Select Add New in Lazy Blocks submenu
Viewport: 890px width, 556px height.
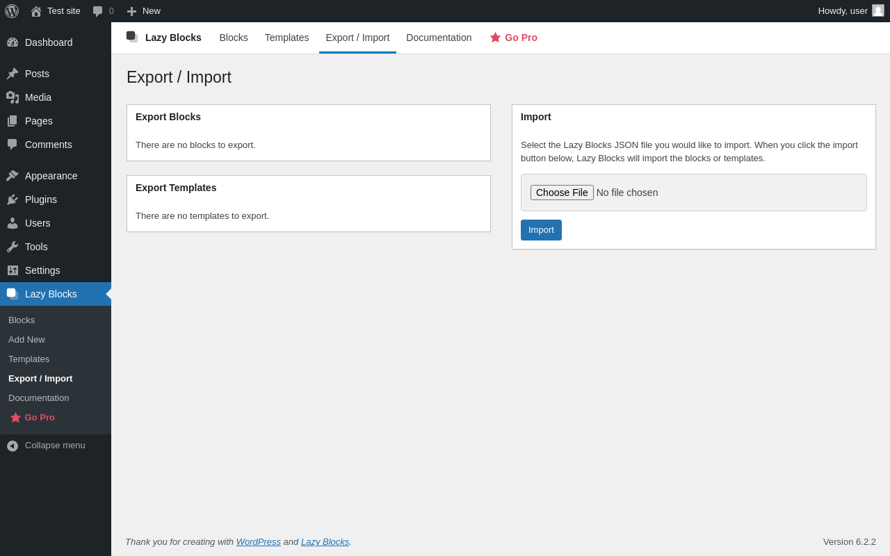(26, 340)
